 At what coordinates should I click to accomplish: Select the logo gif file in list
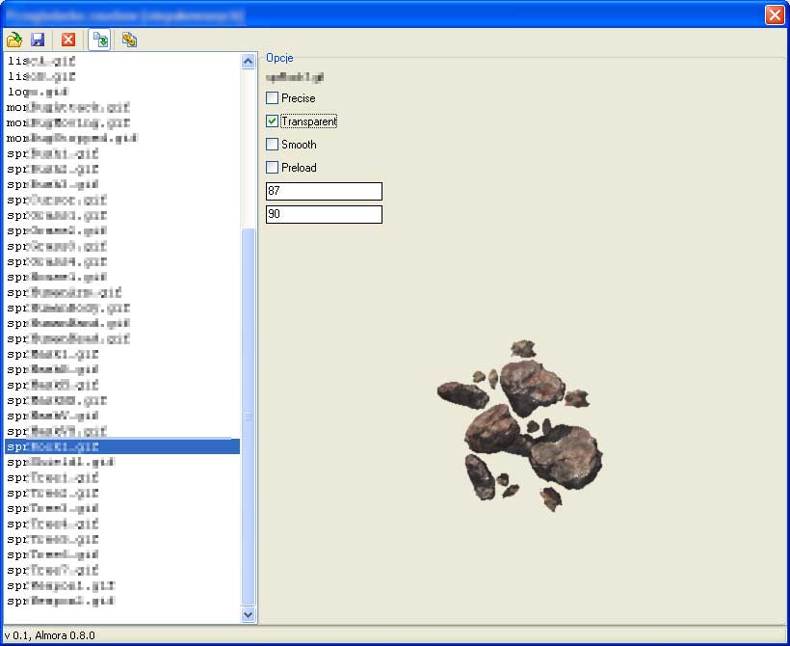(38, 92)
